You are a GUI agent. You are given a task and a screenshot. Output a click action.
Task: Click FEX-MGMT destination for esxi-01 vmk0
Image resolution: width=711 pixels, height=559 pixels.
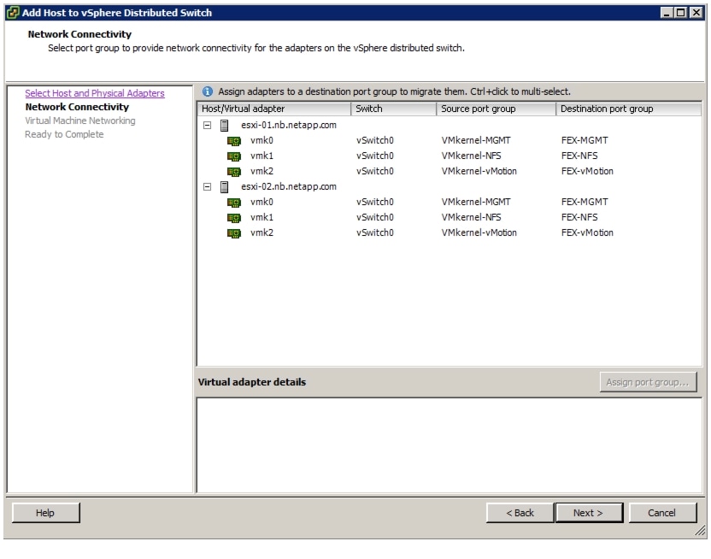(x=585, y=140)
